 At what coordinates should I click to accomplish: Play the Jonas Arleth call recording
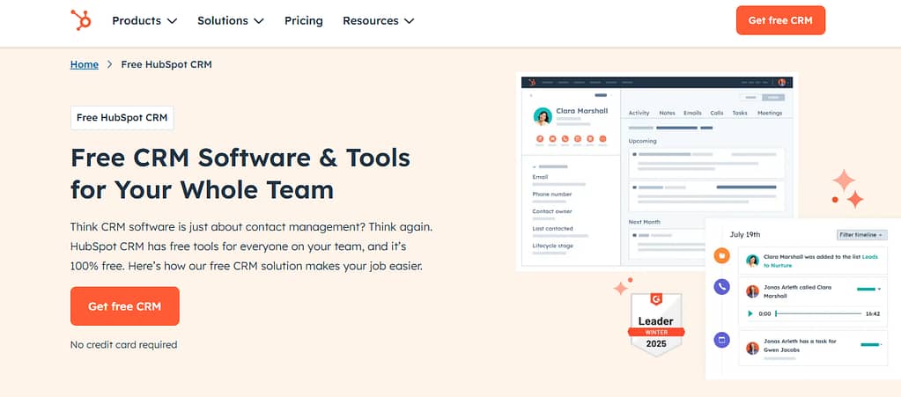coord(750,313)
